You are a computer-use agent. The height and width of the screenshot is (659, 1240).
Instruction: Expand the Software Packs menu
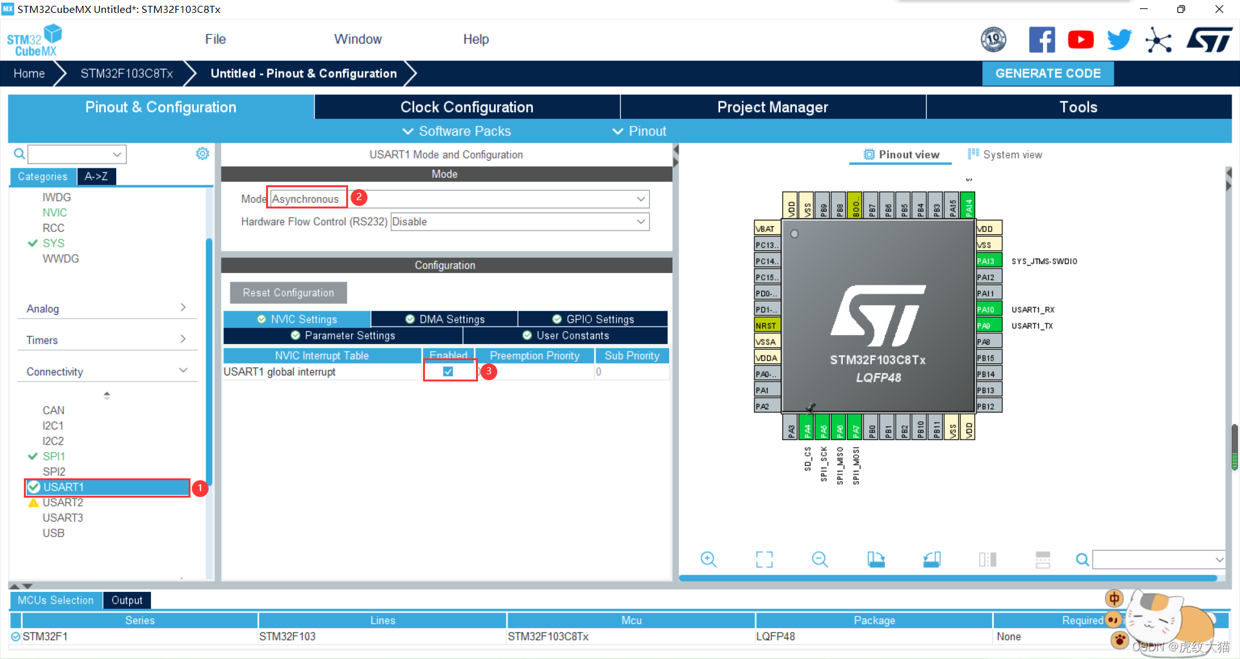pyautogui.click(x=457, y=131)
